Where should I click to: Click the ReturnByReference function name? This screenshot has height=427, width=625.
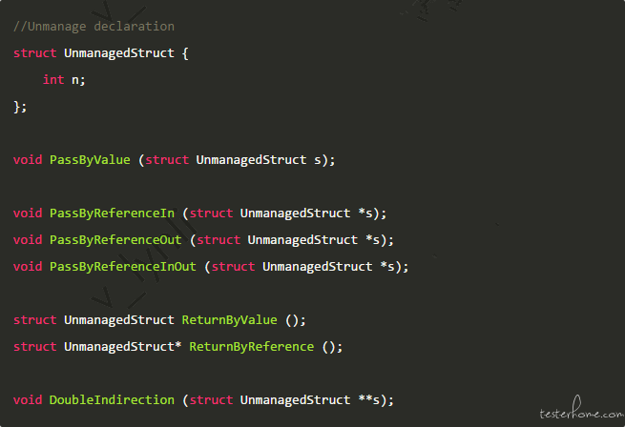point(251,347)
